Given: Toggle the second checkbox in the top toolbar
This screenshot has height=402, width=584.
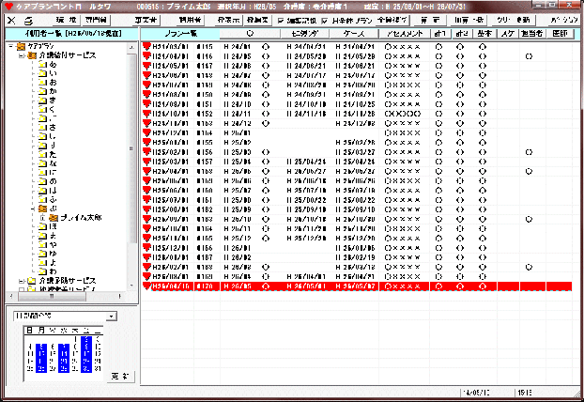Looking at the screenshot, I should click(x=325, y=20).
